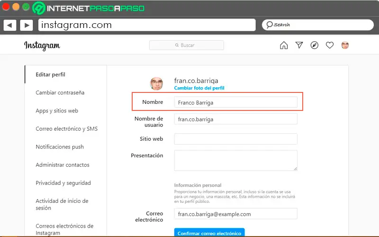This screenshot has width=379, height=237.
Task: Click Confirmar correo electrónico button
Action: [209, 232]
